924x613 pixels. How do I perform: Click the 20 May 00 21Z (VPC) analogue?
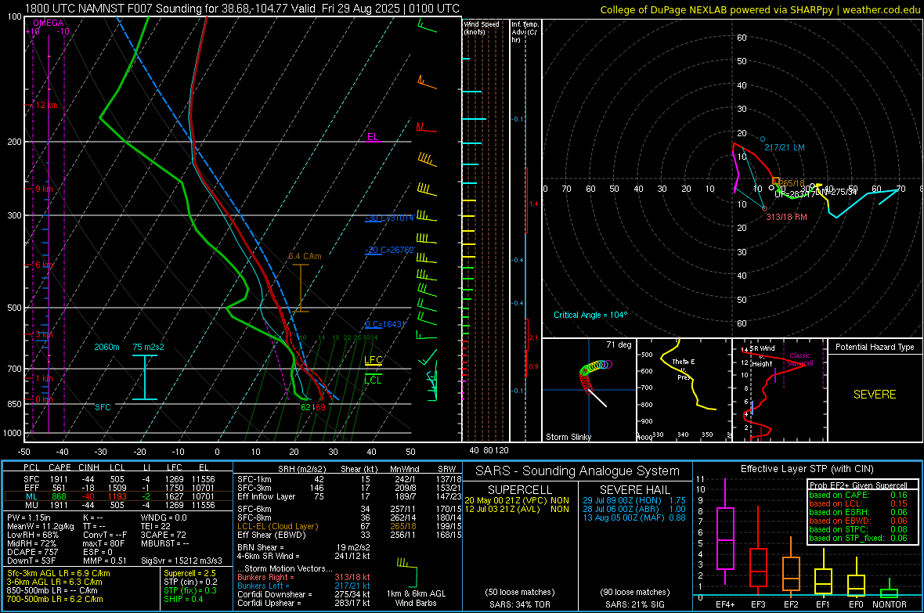[517, 500]
